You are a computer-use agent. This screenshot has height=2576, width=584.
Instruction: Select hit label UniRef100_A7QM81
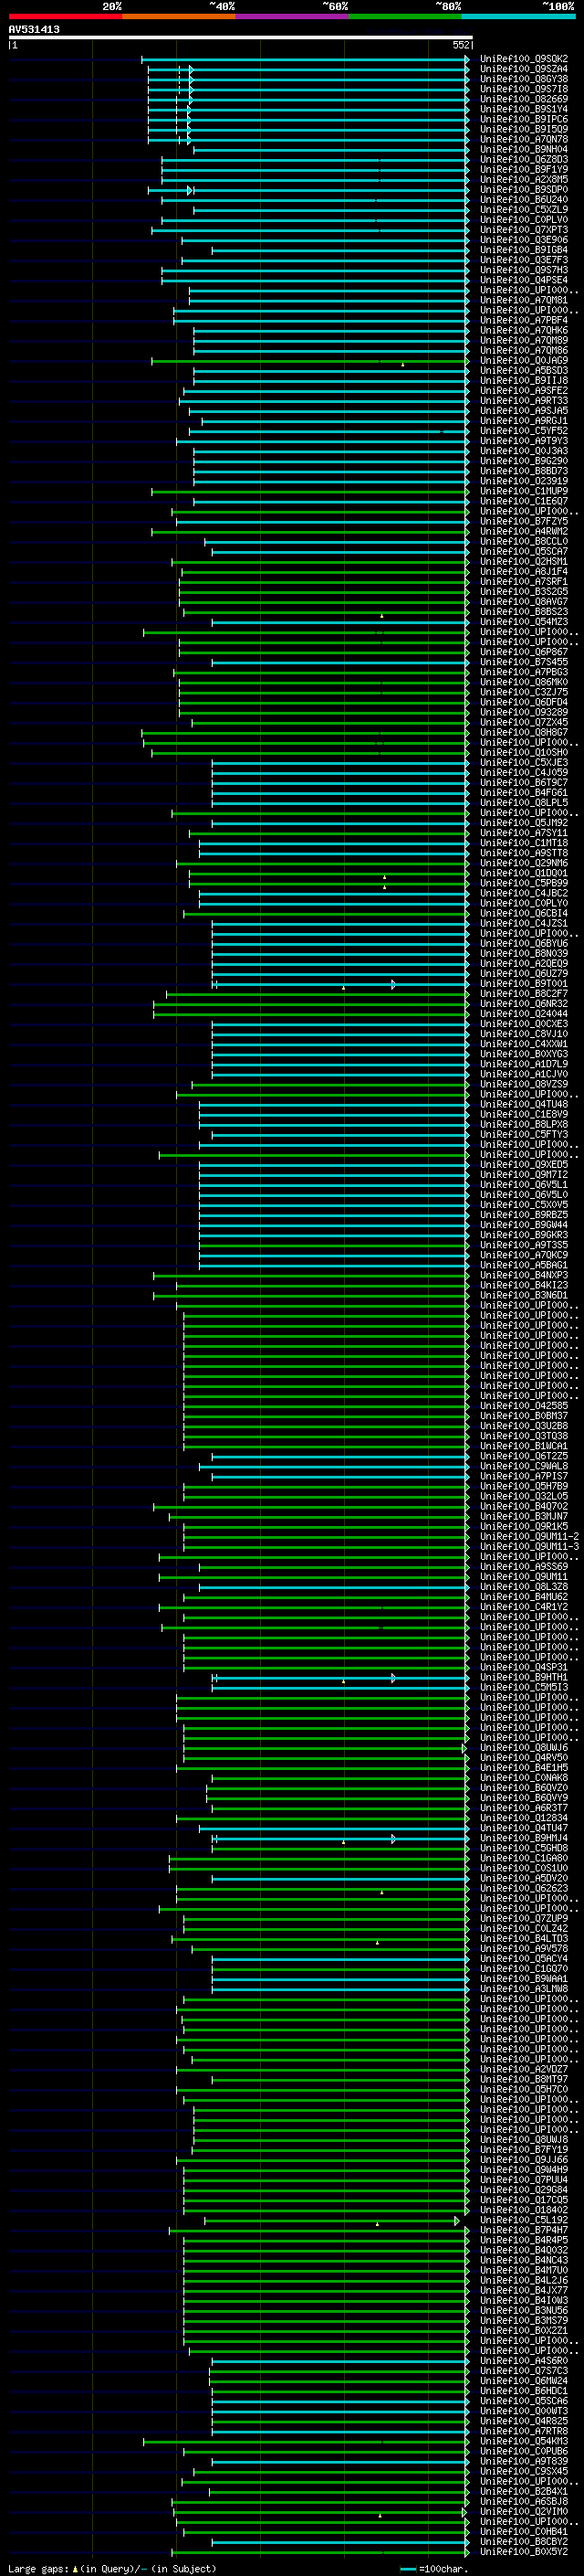click(524, 300)
